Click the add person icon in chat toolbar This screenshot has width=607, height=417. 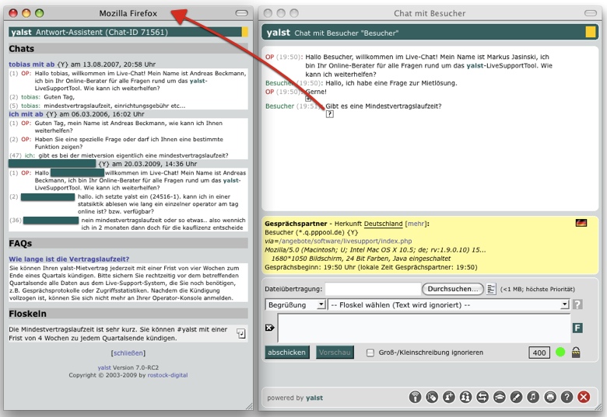coord(449,397)
